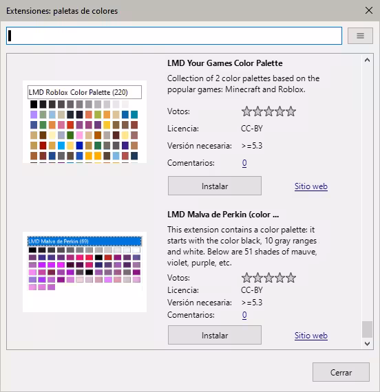This screenshot has width=380, height=392.
Task: Click the LMD Malva de Perkin title
Action: point(223,215)
